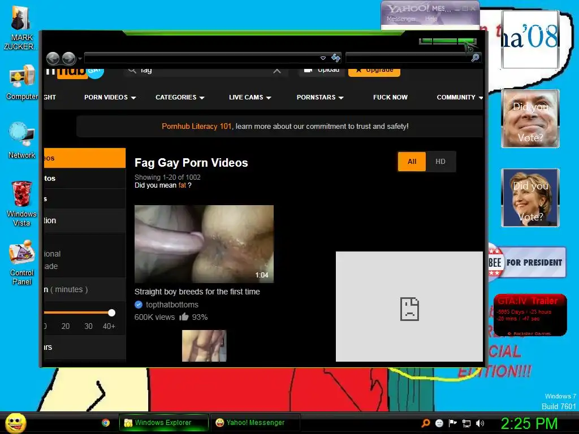Screen dimensions: 579x434
Task: Open the Control Panel desktop icon
Action: coord(21,263)
